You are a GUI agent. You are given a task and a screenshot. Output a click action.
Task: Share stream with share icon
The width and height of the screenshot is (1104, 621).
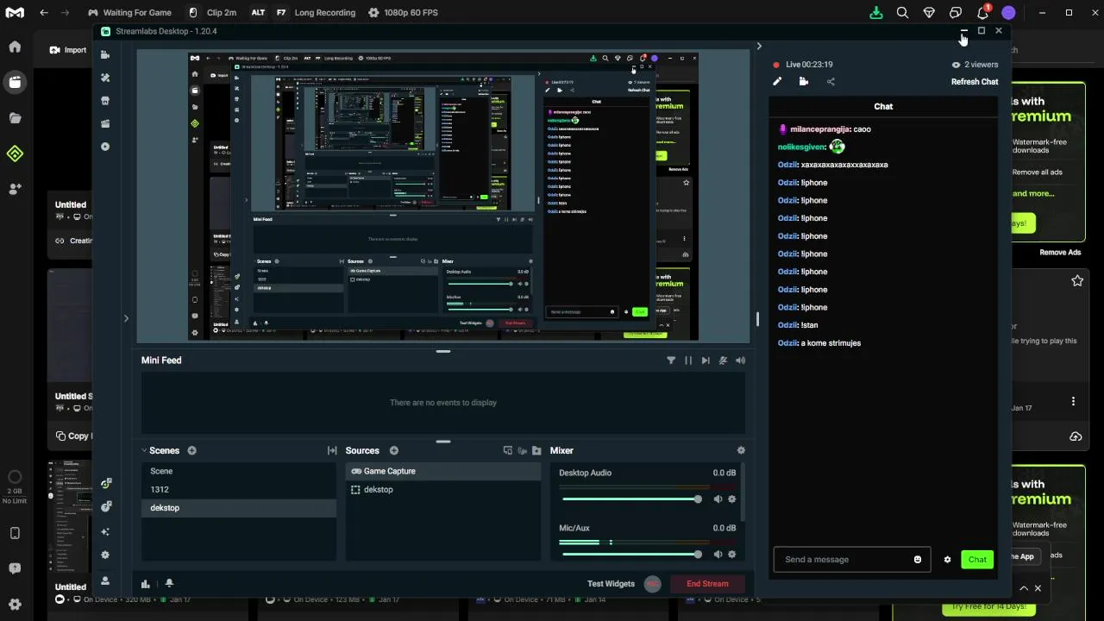(831, 82)
